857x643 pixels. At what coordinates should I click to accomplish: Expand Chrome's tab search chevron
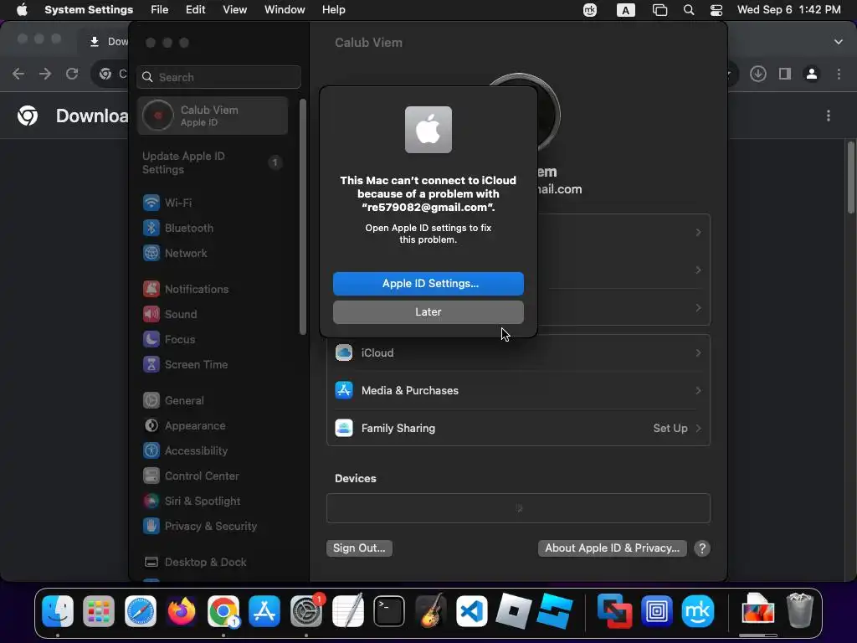tap(839, 42)
